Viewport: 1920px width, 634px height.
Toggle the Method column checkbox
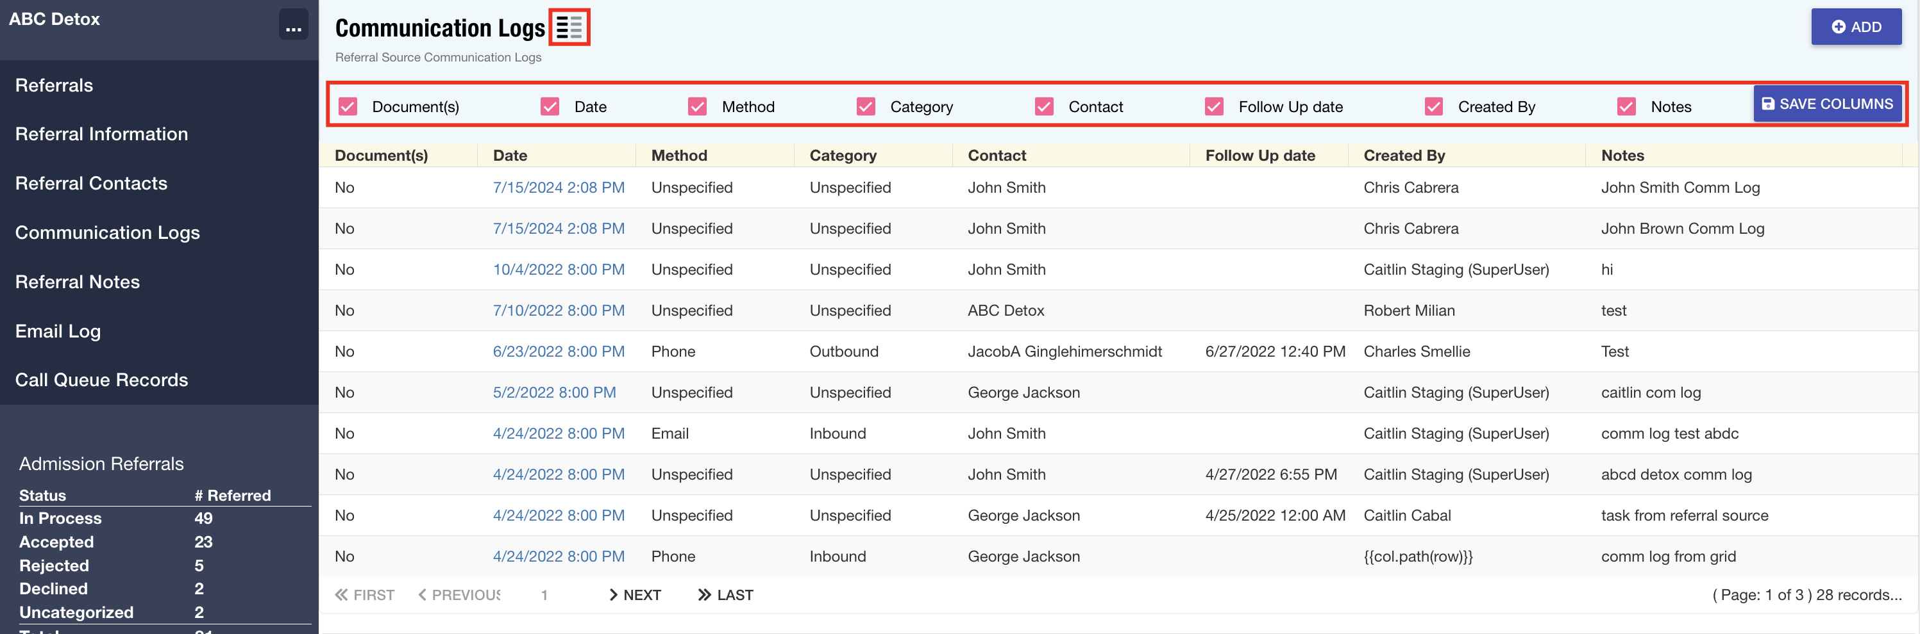point(697,106)
